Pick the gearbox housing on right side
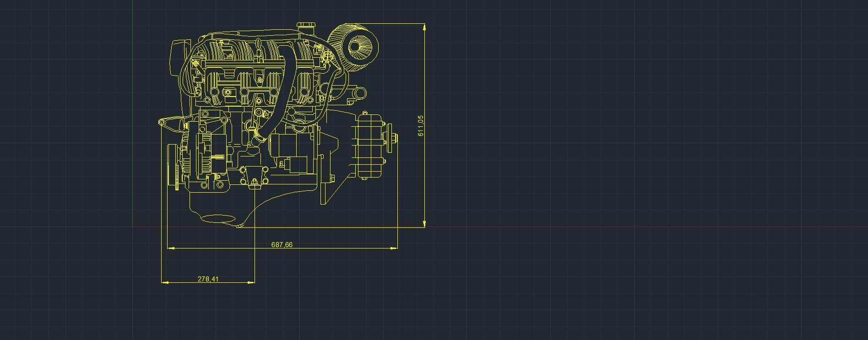The height and width of the screenshot is (340, 868). tap(369, 146)
